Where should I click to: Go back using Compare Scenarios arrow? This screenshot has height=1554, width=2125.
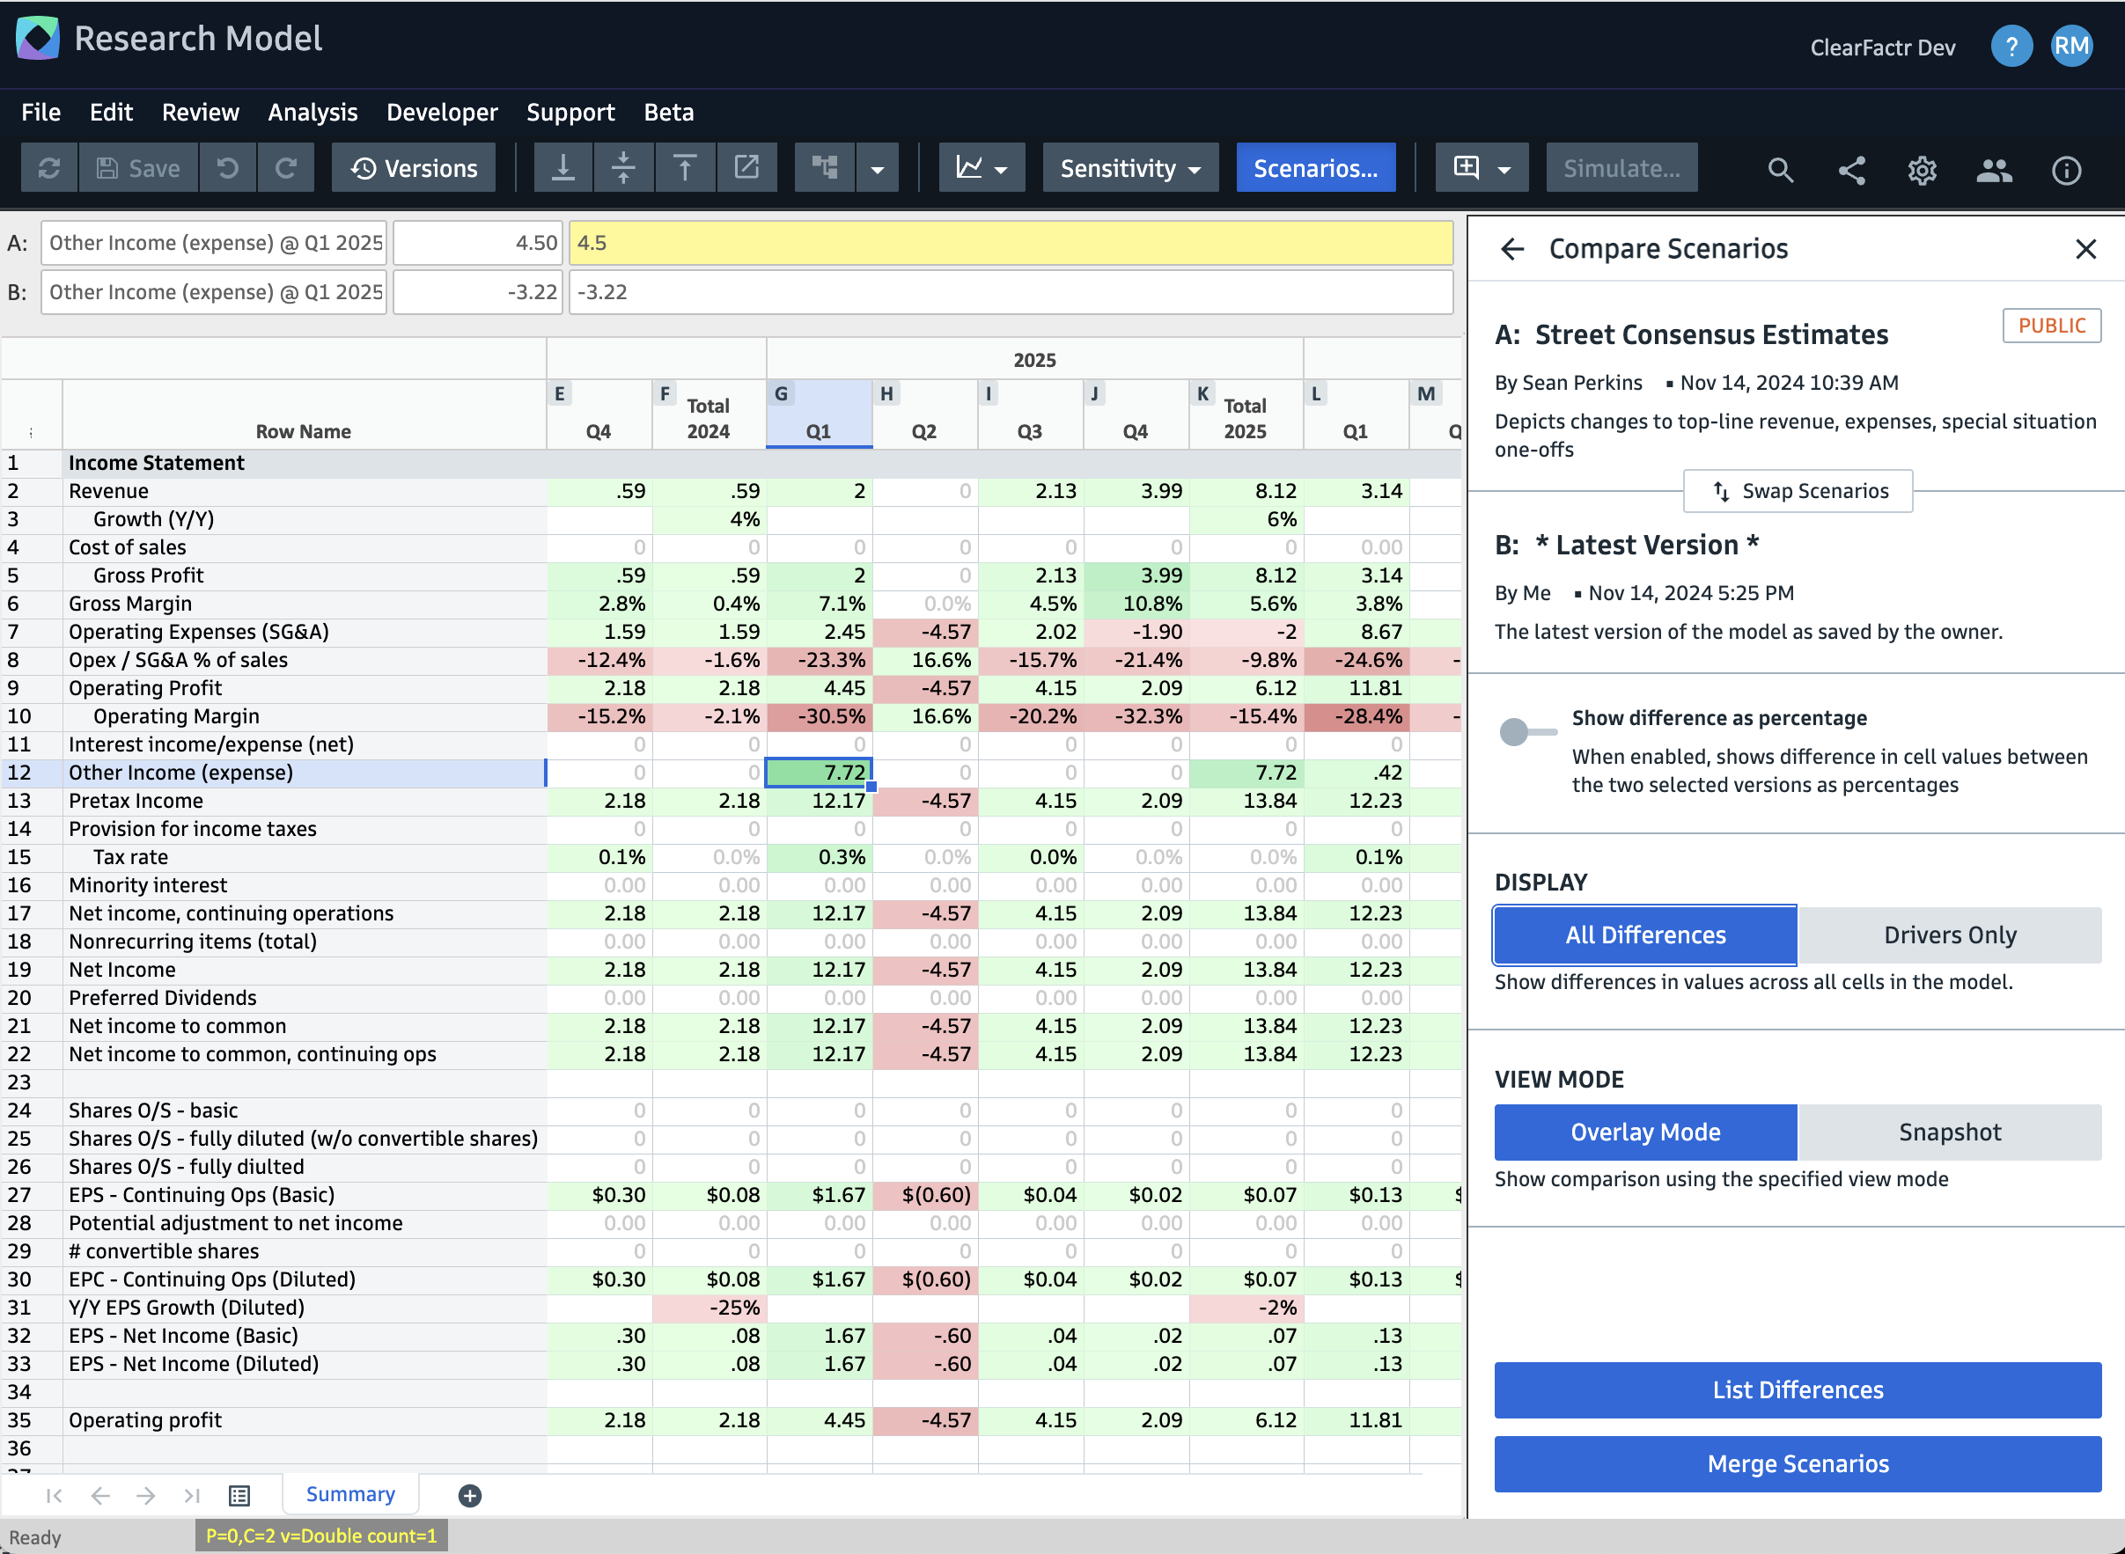[1512, 249]
